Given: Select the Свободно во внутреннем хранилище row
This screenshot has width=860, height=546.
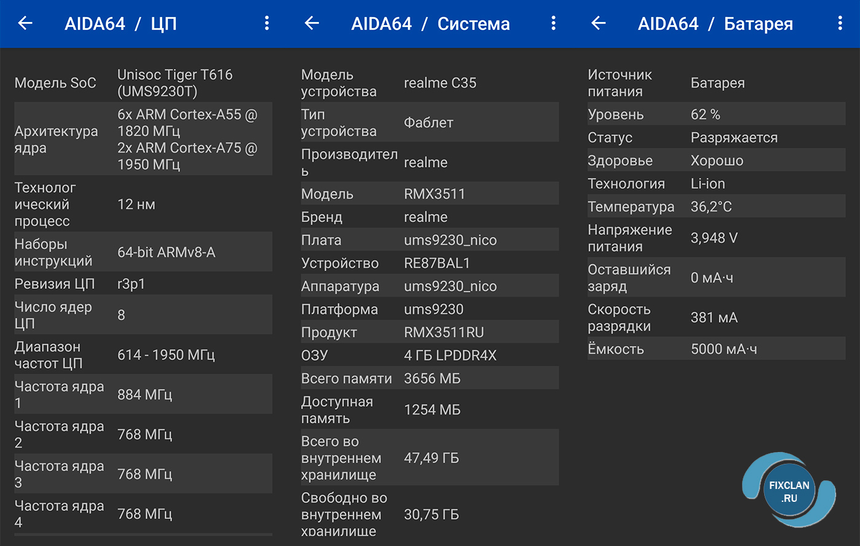Looking at the screenshot, I should [429, 514].
